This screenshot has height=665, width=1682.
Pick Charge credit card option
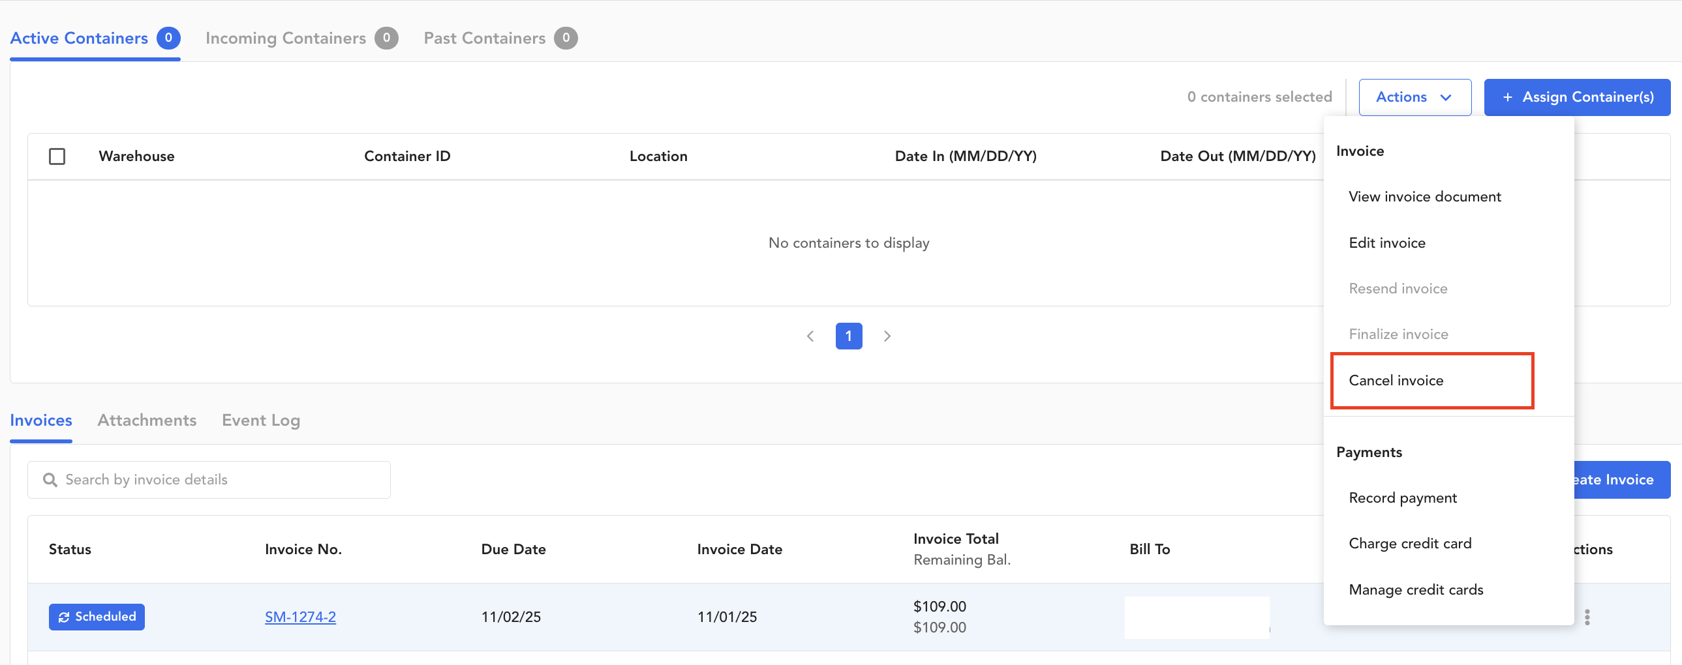coord(1410,544)
